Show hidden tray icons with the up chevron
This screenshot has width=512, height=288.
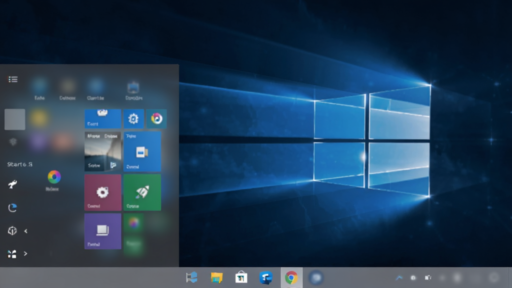(399, 278)
